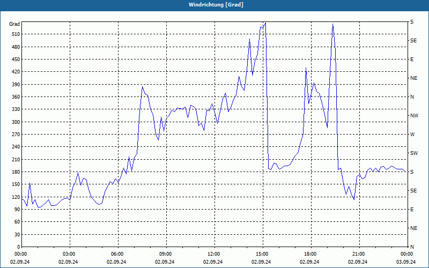Click the 90 left-axis tick label
The height and width of the screenshot is (268, 429).
pos(17,210)
